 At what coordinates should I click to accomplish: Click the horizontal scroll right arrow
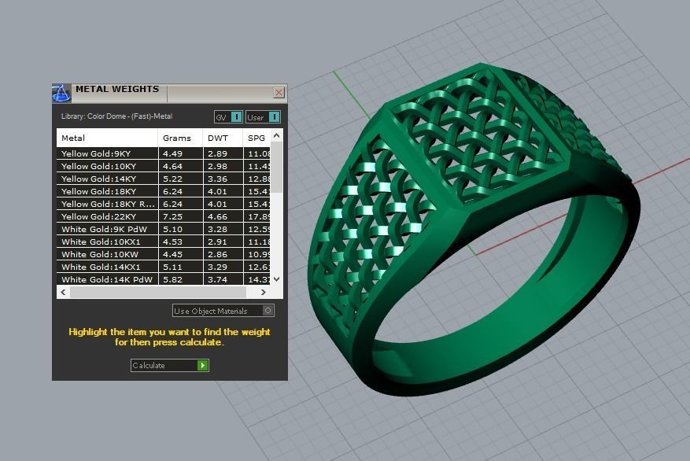point(263,292)
